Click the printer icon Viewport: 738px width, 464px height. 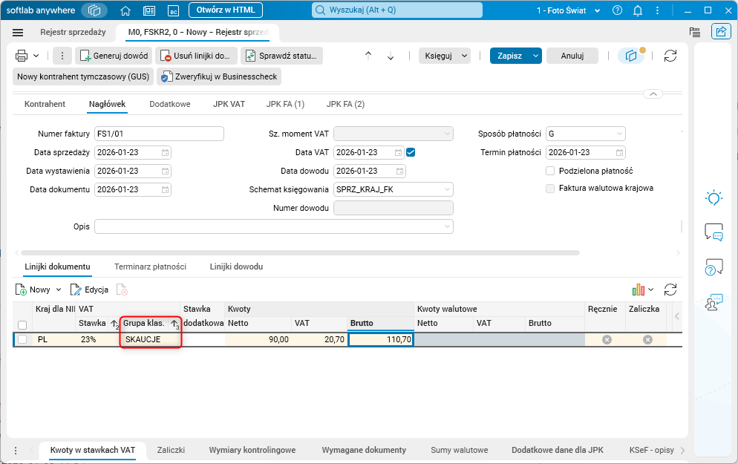click(x=22, y=56)
